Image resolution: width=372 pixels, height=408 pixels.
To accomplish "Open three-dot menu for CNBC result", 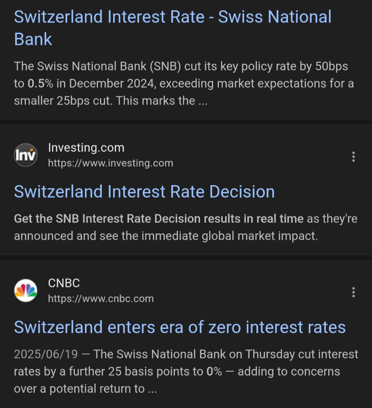I will tap(353, 292).
